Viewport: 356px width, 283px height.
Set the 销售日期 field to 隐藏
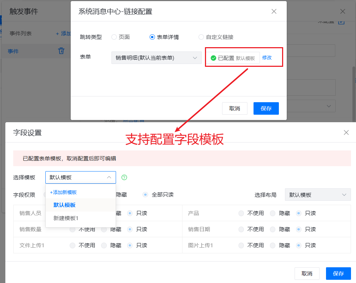pos(273,229)
